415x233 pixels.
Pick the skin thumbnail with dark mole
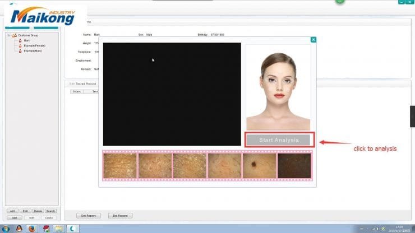[x=259, y=165]
